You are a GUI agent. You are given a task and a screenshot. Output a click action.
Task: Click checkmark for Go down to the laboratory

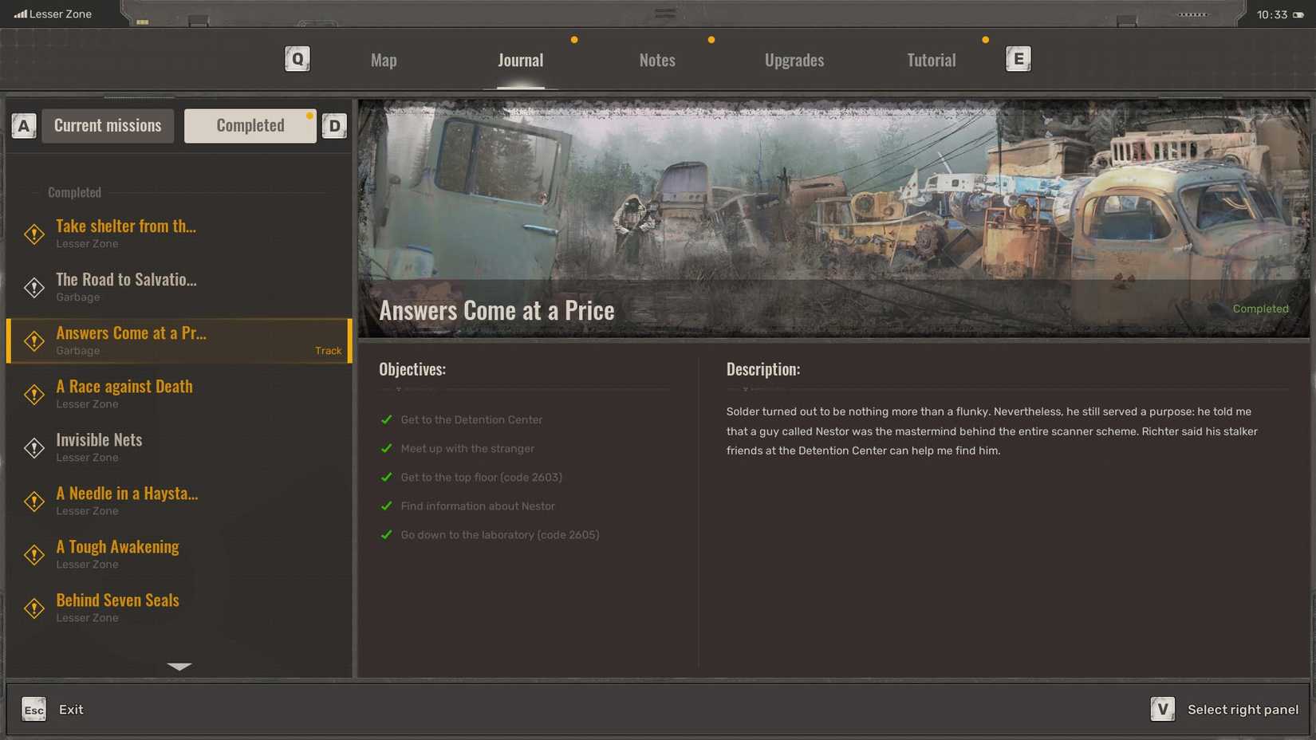coord(387,534)
